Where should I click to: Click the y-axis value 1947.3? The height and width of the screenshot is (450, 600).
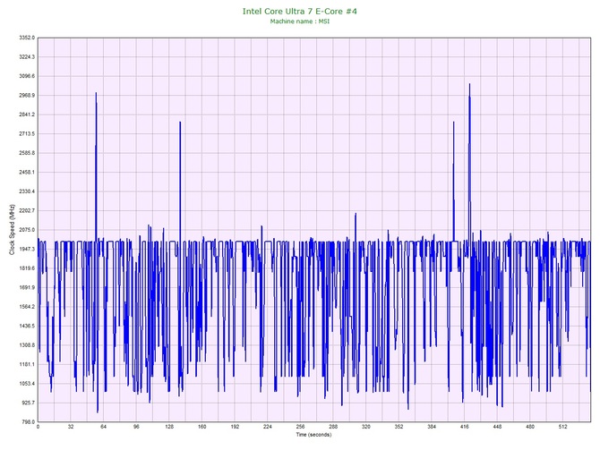pyautogui.click(x=27, y=250)
